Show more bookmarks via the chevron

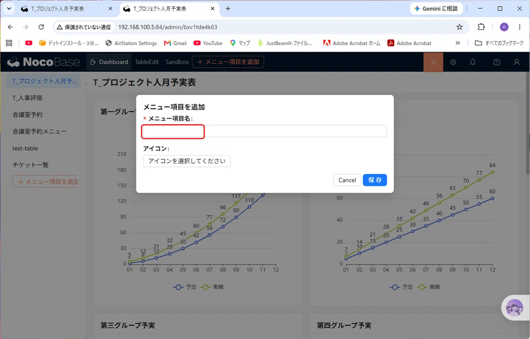click(x=458, y=43)
